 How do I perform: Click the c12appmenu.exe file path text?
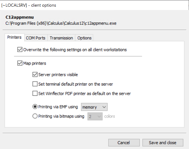(61, 23)
